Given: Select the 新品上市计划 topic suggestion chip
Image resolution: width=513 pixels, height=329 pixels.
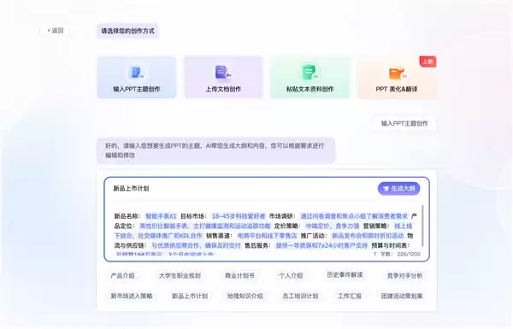Looking at the screenshot, I should pyautogui.click(x=190, y=296).
